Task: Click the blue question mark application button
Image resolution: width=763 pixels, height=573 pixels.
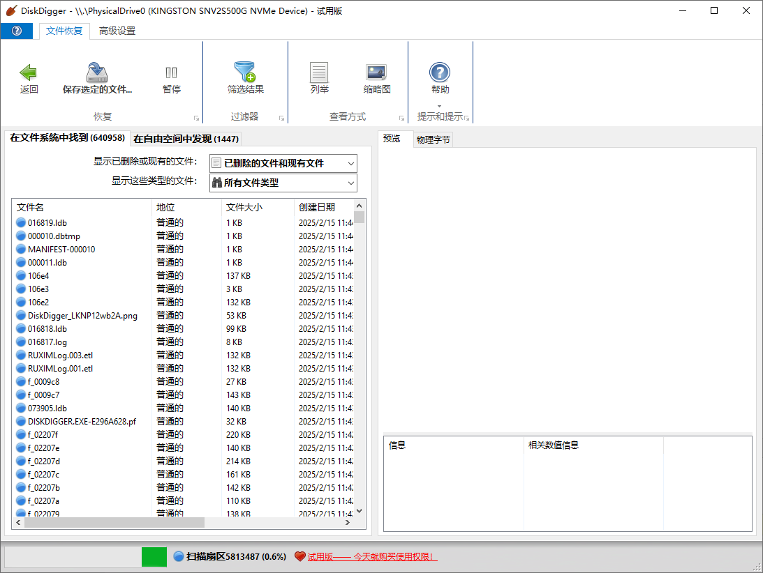Action: click(17, 31)
